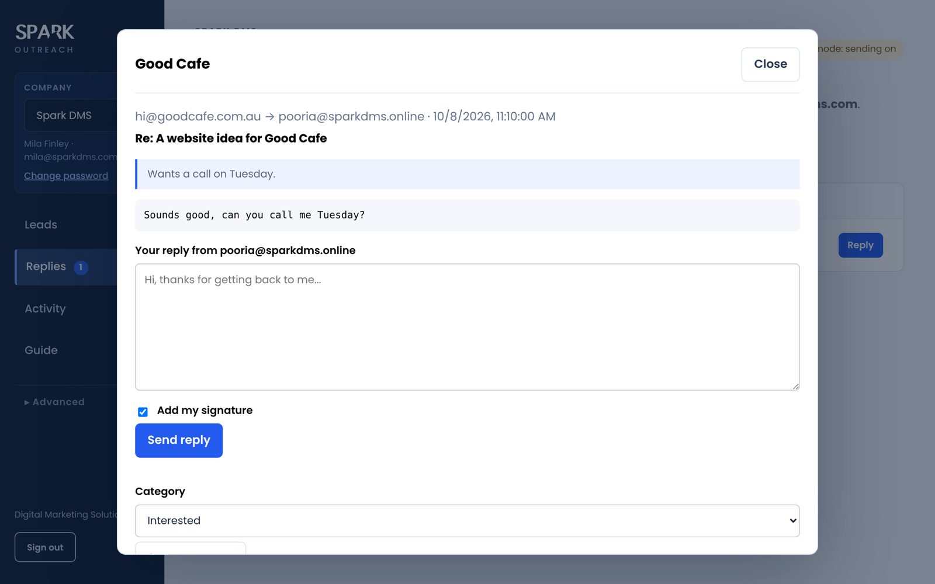Viewport: 935px width, 584px height.
Task: Click the Replies unread count badge
Action: 81,267
